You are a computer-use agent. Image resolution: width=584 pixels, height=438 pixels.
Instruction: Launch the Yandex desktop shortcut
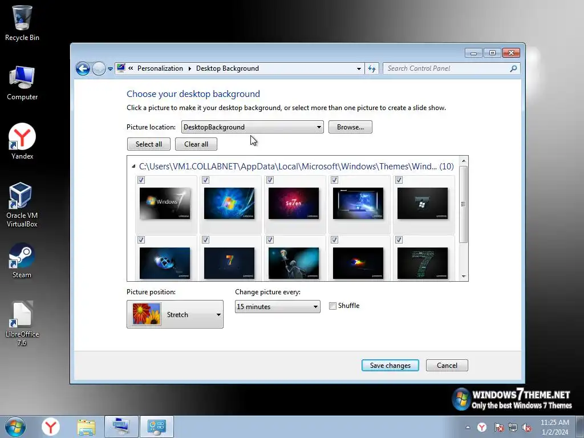(22, 141)
